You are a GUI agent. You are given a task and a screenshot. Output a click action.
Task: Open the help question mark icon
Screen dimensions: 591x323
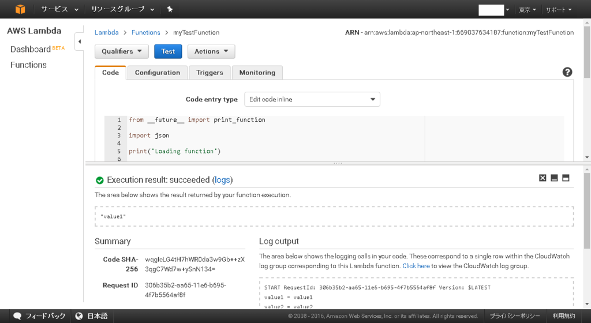pyautogui.click(x=567, y=72)
